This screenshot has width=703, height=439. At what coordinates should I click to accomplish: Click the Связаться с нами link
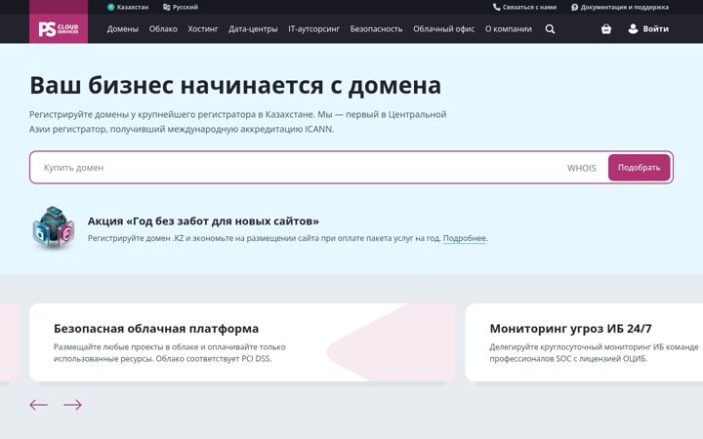[524, 7]
